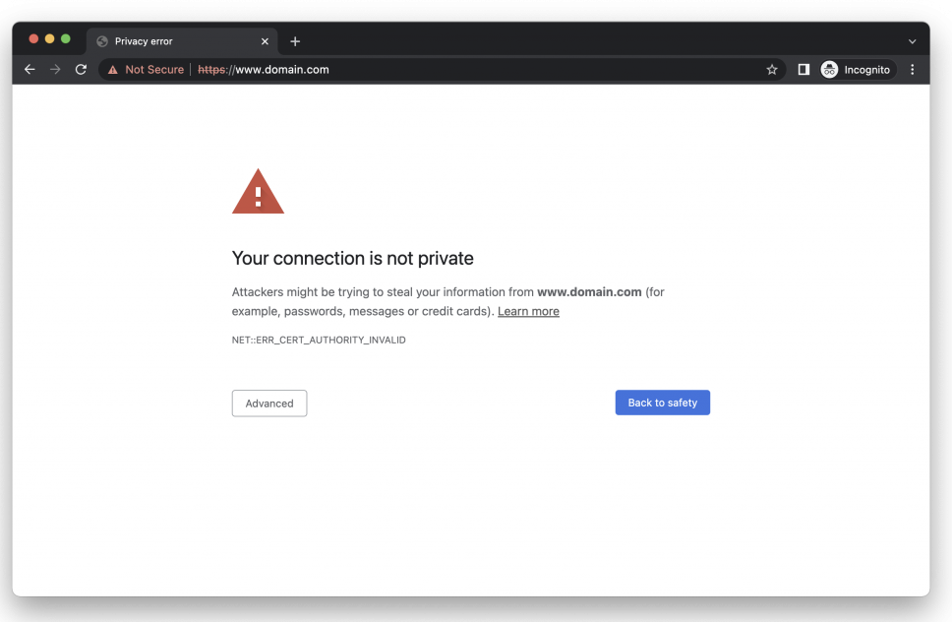Open a new browser tab
952x622 pixels.
295,40
